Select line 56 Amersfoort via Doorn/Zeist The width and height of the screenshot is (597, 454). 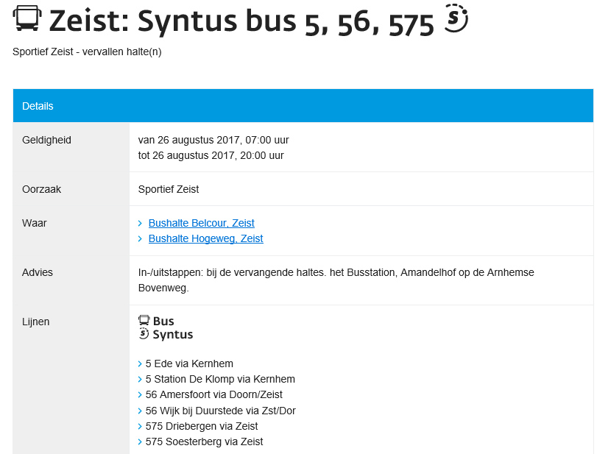[214, 394]
